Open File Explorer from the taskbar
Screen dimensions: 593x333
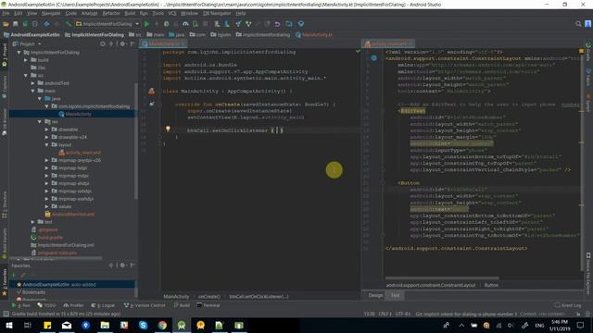click(x=105, y=325)
